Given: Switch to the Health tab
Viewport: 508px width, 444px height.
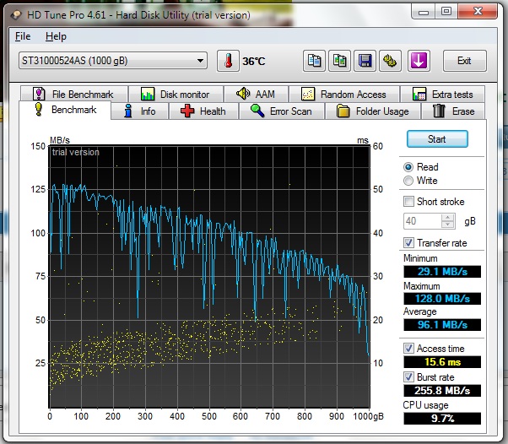Looking at the screenshot, I should coord(203,111).
